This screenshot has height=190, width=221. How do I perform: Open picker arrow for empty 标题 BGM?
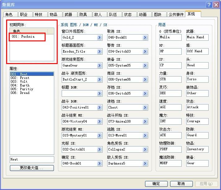point(99,93)
